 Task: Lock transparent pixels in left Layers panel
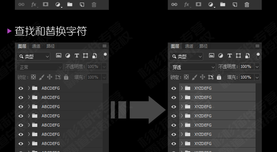(33, 77)
